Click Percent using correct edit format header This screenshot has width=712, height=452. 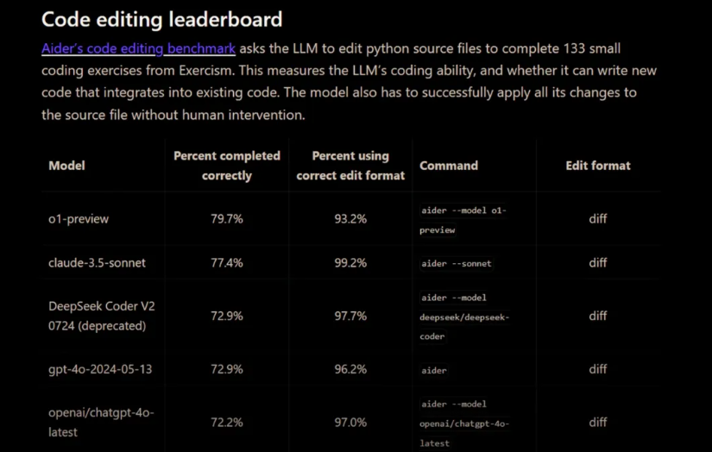coord(350,166)
